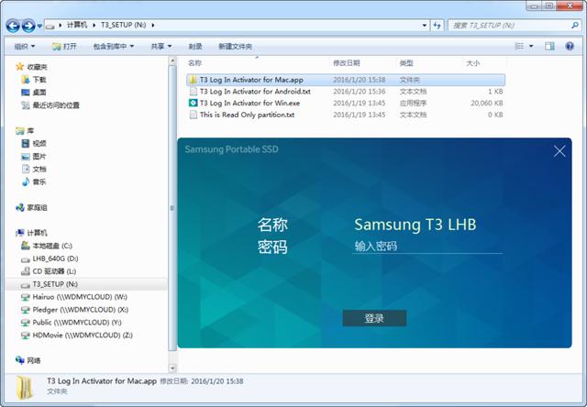Close the Samsung Portable SSD dialog
The height and width of the screenshot is (407, 587).
coord(559,151)
